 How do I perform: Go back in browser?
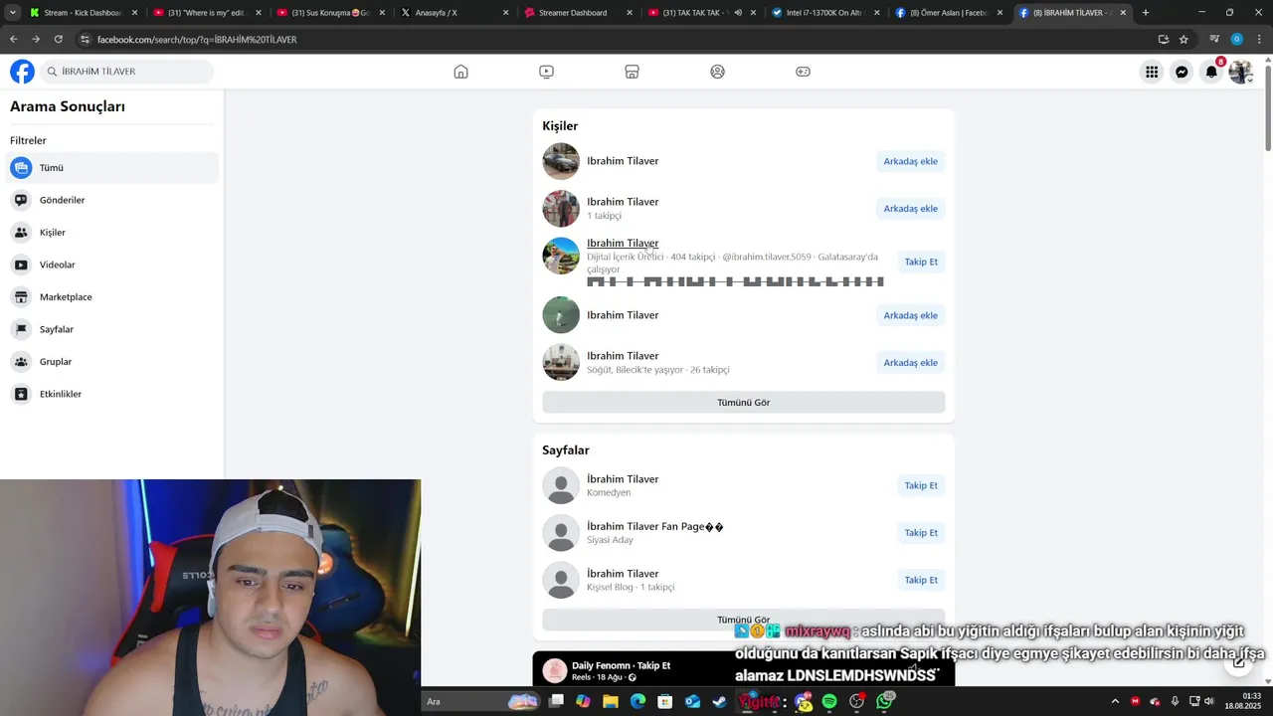[13, 39]
